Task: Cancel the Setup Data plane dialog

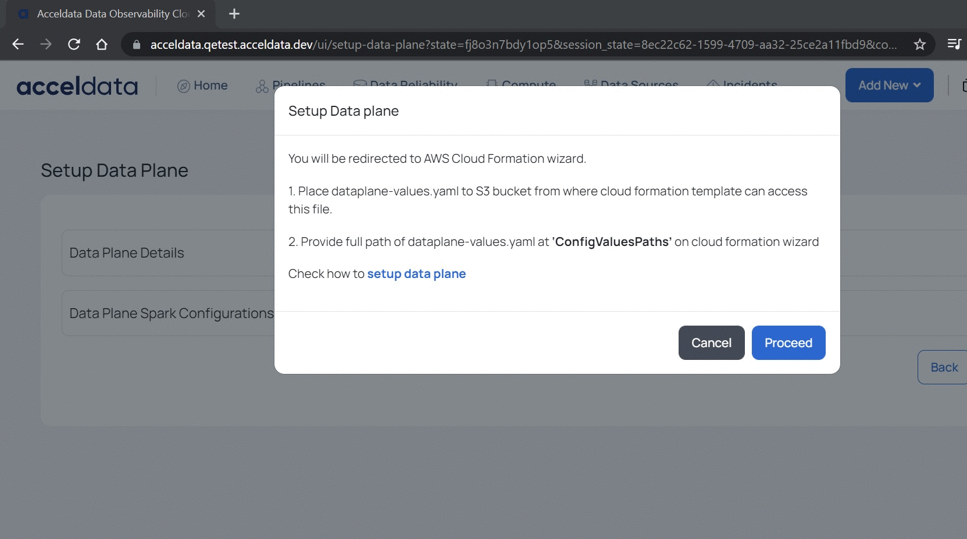Action: pyautogui.click(x=711, y=343)
